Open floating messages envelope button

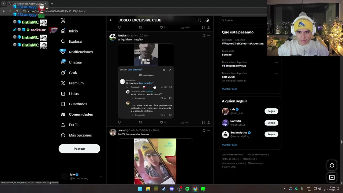pyautogui.click(x=332, y=177)
